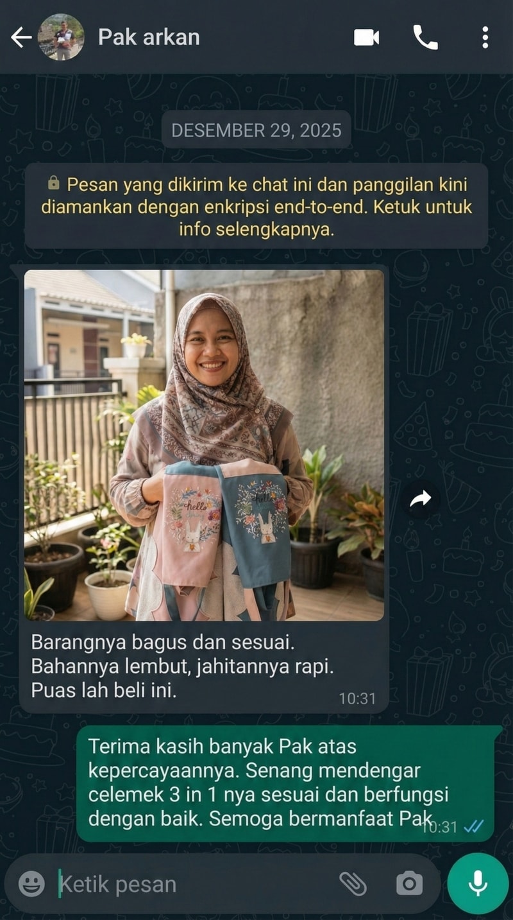Start a voice call via phone icon

(x=425, y=37)
